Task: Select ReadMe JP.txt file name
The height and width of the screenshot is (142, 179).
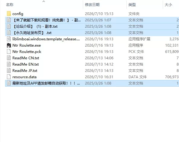Action: [x=25, y=70]
